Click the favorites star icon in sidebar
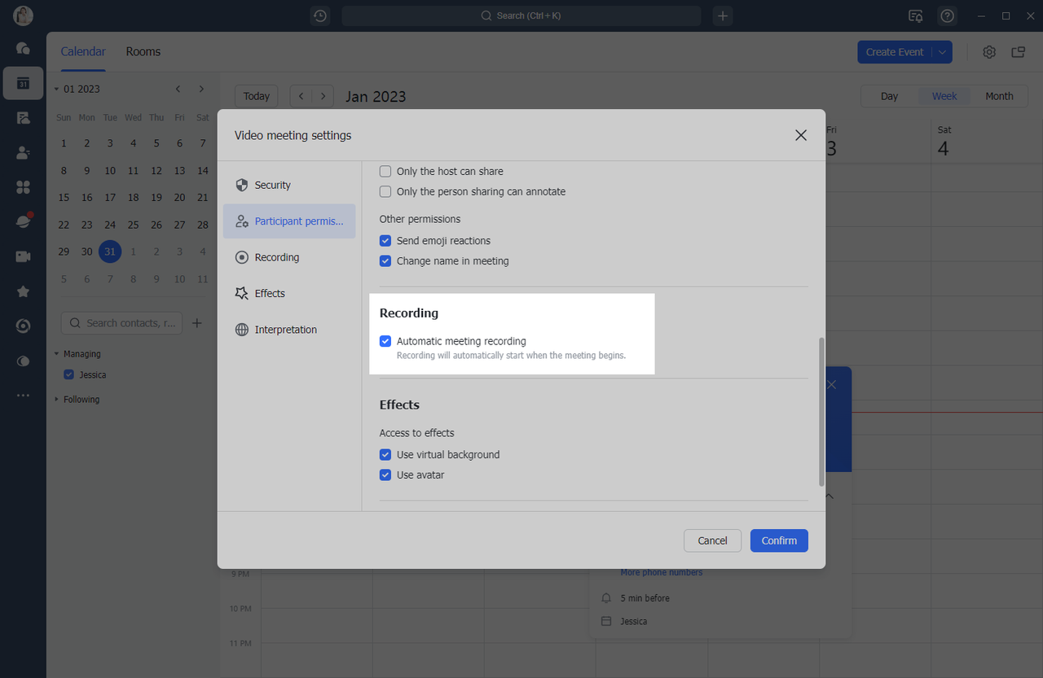1043x678 pixels. (x=23, y=291)
